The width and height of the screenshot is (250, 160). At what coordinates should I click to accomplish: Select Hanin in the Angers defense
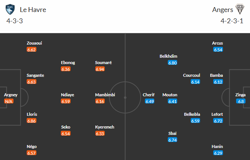click(217, 147)
